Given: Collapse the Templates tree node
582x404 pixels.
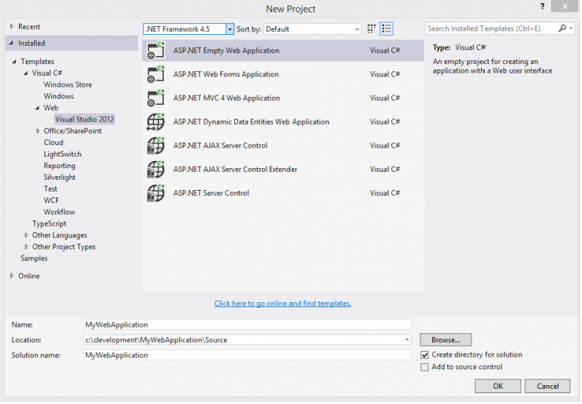Looking at the screenshot, I should (14, 62).
